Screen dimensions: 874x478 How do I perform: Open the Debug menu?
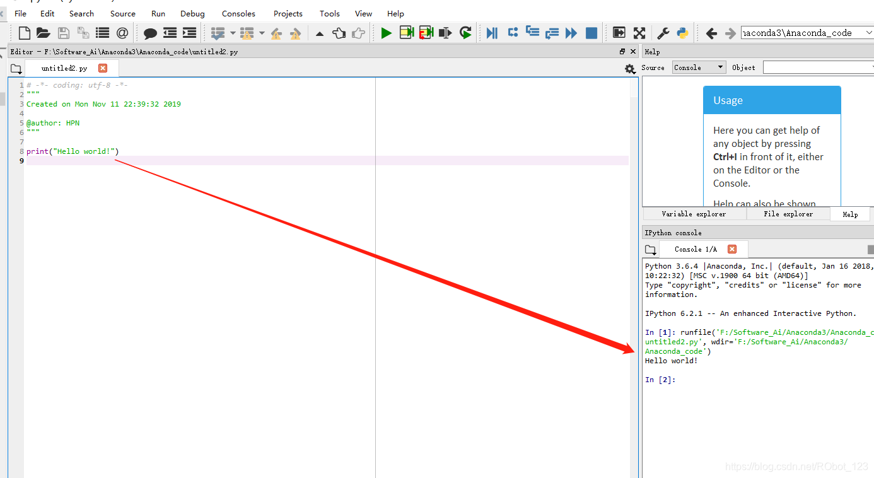click(x=192, y=13)
